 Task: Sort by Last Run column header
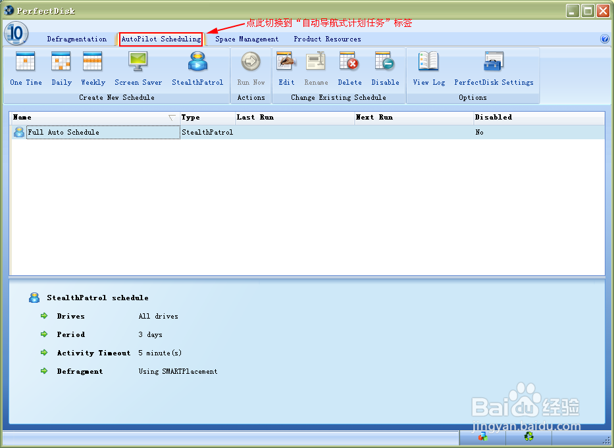[x=294, y=118]
